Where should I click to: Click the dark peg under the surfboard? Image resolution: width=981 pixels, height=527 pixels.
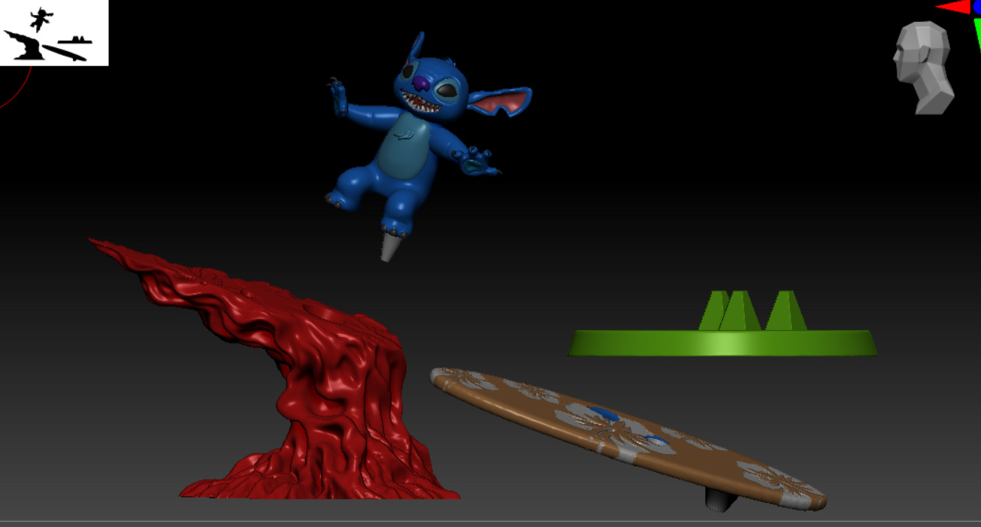[719, 499]
